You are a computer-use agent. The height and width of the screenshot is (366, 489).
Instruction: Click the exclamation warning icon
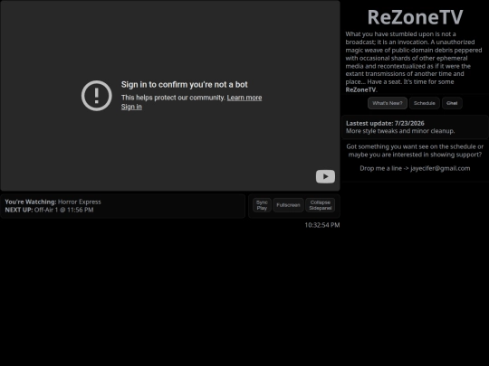(x=97, y=96)
